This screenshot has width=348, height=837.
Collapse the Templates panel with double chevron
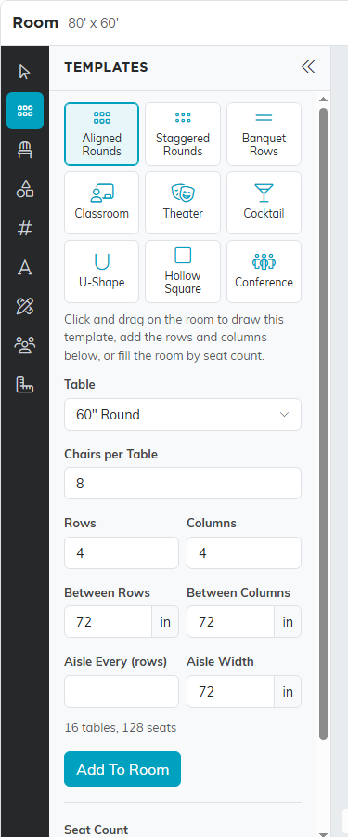click(x=308, y=67)
